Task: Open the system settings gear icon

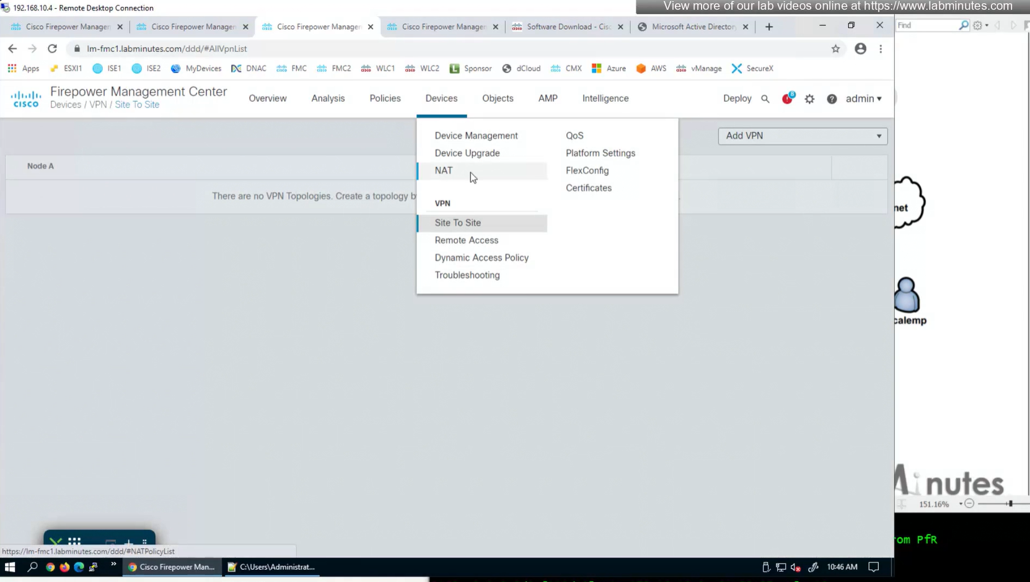Action: 809,99
